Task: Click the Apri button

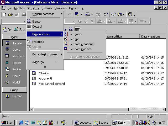Action: point(8,29)
